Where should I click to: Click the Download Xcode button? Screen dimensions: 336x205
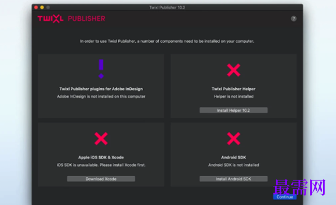(x=101, y=179)
